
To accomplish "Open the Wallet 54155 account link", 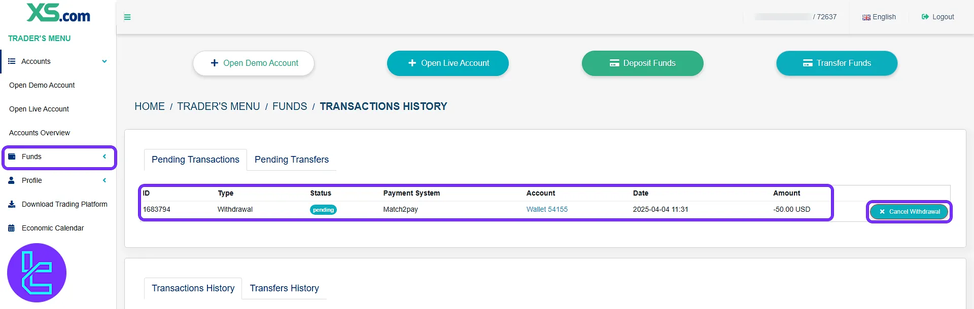I will [547, 209].
